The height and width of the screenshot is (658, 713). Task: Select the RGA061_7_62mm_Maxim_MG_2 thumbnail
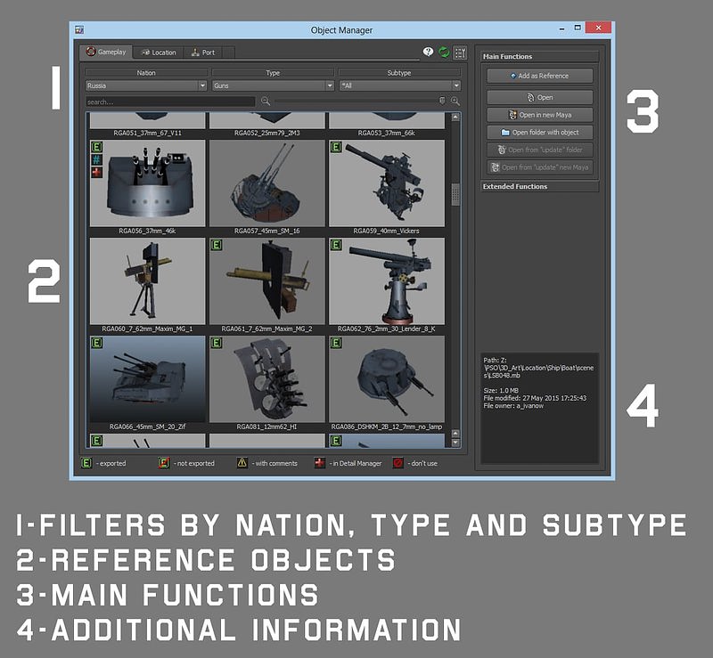point(266,280)
